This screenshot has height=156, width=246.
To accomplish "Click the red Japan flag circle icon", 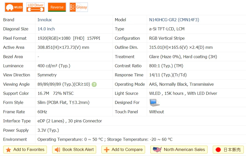I will coord(218,150).
